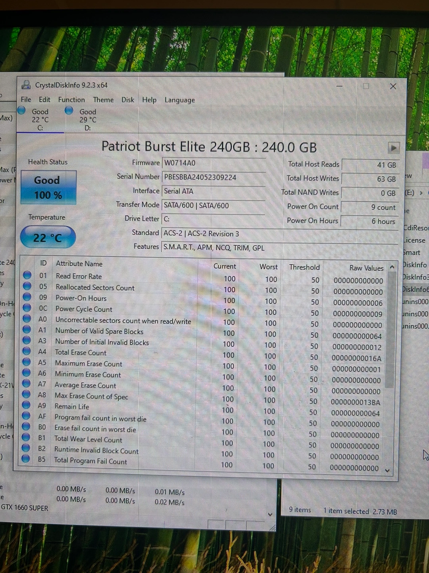Click the Worst column header
Image resolution: width=429 pixels, height=573 pixels.
tap(269, 267)
